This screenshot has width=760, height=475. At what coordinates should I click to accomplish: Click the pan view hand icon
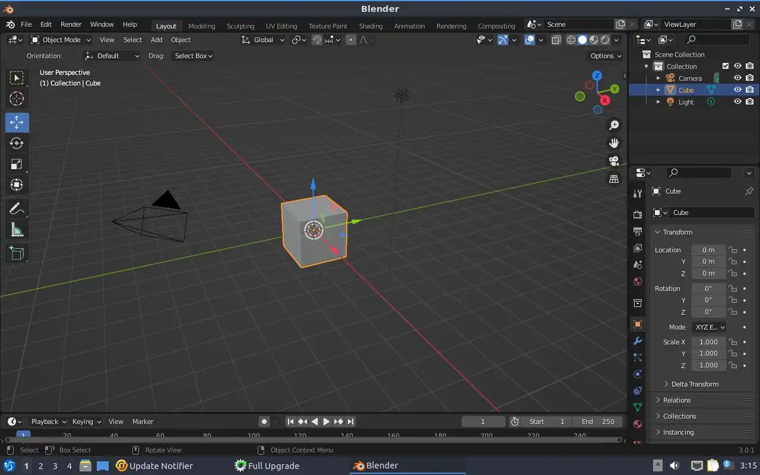point(614,143)
